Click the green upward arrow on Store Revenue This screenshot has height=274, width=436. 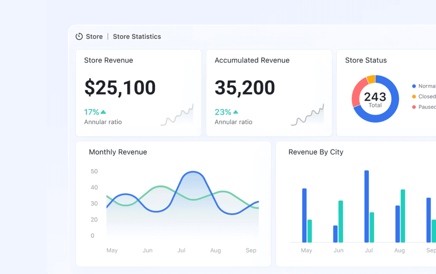click(103, 112)
